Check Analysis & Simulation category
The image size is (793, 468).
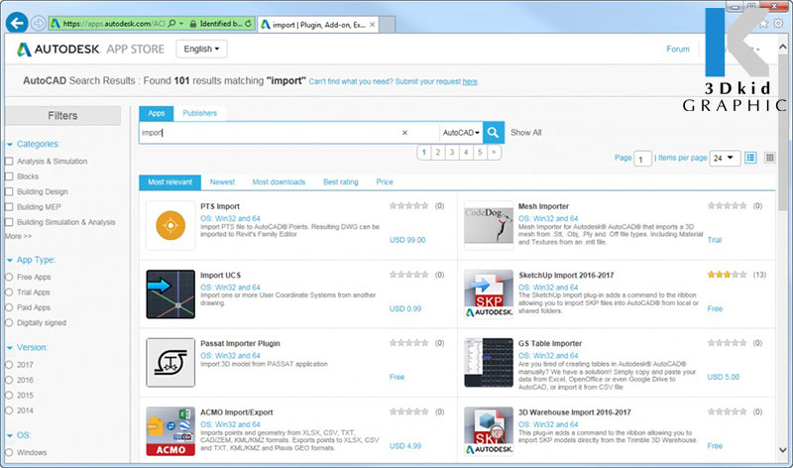pos(9,162)
